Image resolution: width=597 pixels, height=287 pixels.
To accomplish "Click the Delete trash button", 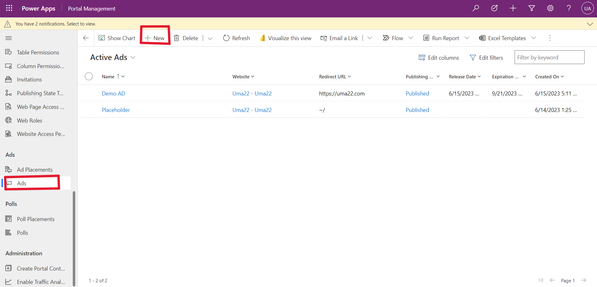I will (x=186, y=38).
